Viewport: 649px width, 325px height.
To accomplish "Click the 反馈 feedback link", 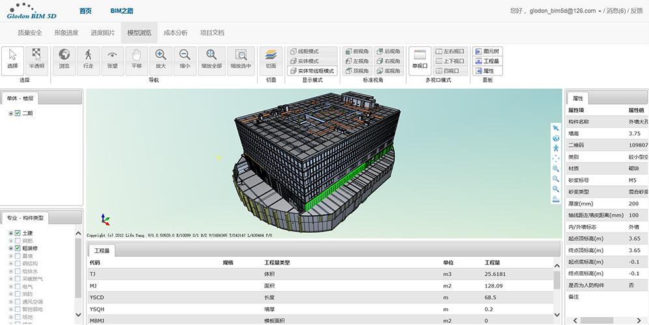I will [636, 11].
